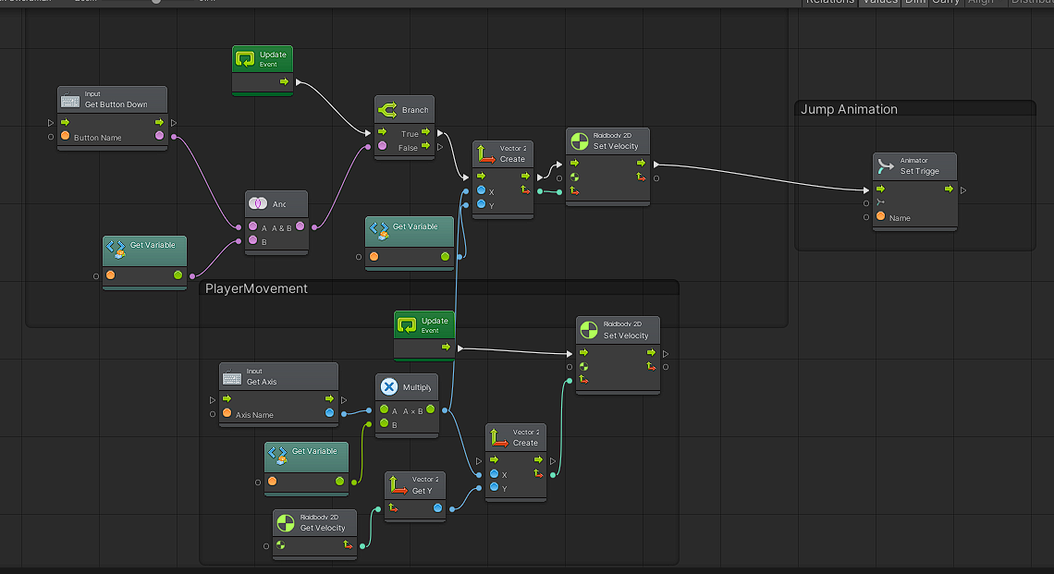Image resolution: width=1054 pixels, height=574 pixels.
Task: Click Branch True flow output arrow
Action: click(x=425, y=132)
